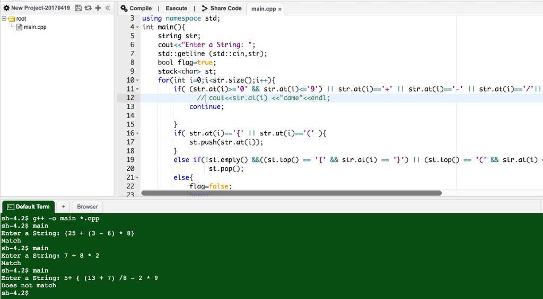Switch to the Default Term tab
Screen dimensions: 543x299
click(x=29, y=207)
